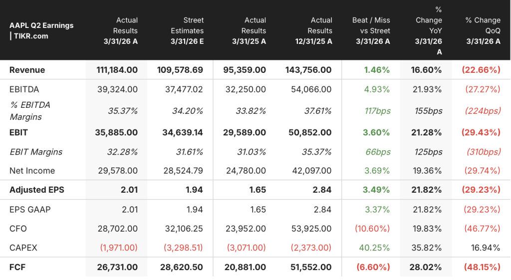Select FCF estimate 28,620.50

[182, 268]
